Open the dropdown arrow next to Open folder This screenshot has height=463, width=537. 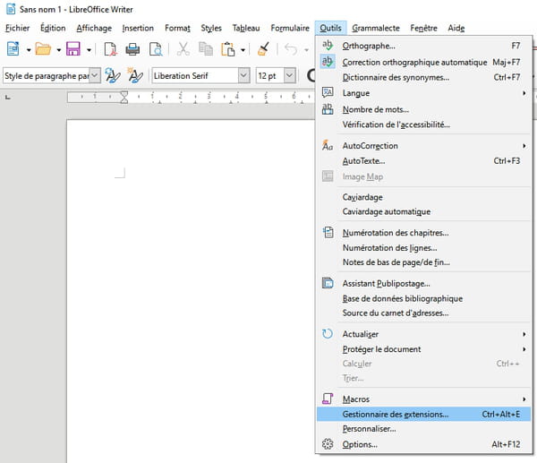click(59, 50)
